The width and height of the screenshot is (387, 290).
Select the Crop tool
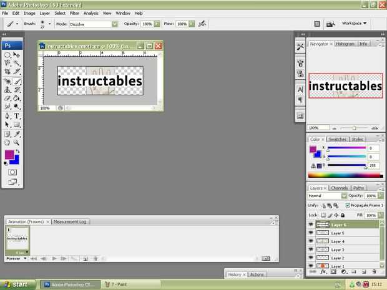coord(7,72)
